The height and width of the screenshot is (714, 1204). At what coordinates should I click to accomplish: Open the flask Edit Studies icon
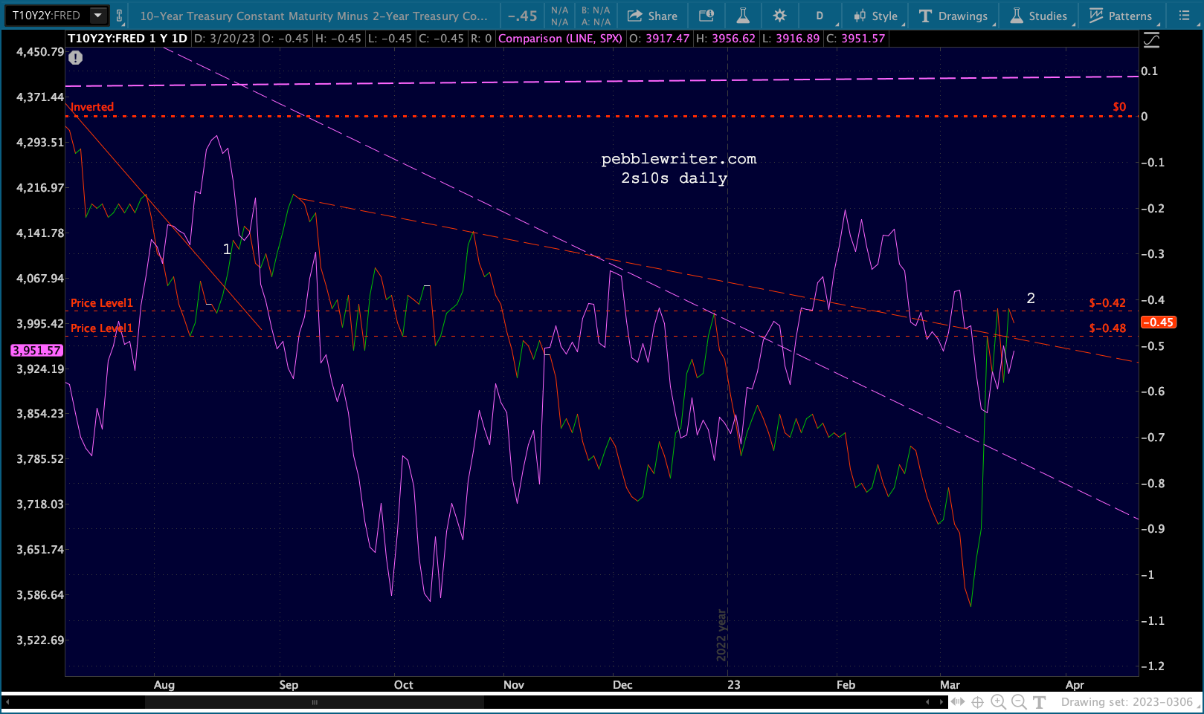(743, 16)
